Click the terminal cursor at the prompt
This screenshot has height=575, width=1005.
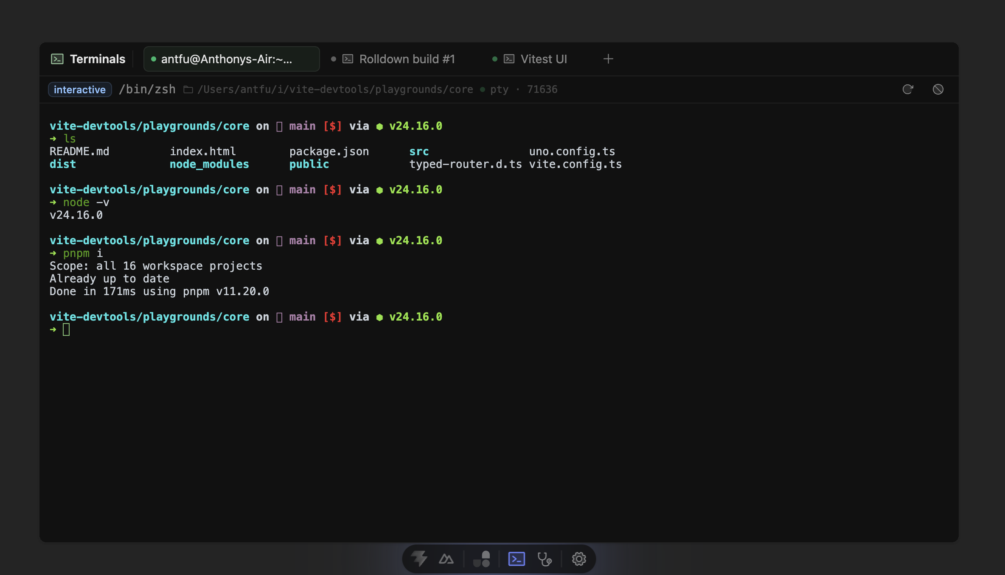point(66,329)
